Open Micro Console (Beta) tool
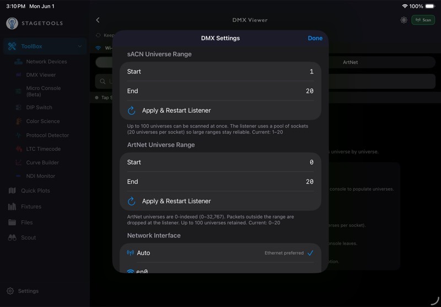This screenshot has width=441, height=307. 44,91
